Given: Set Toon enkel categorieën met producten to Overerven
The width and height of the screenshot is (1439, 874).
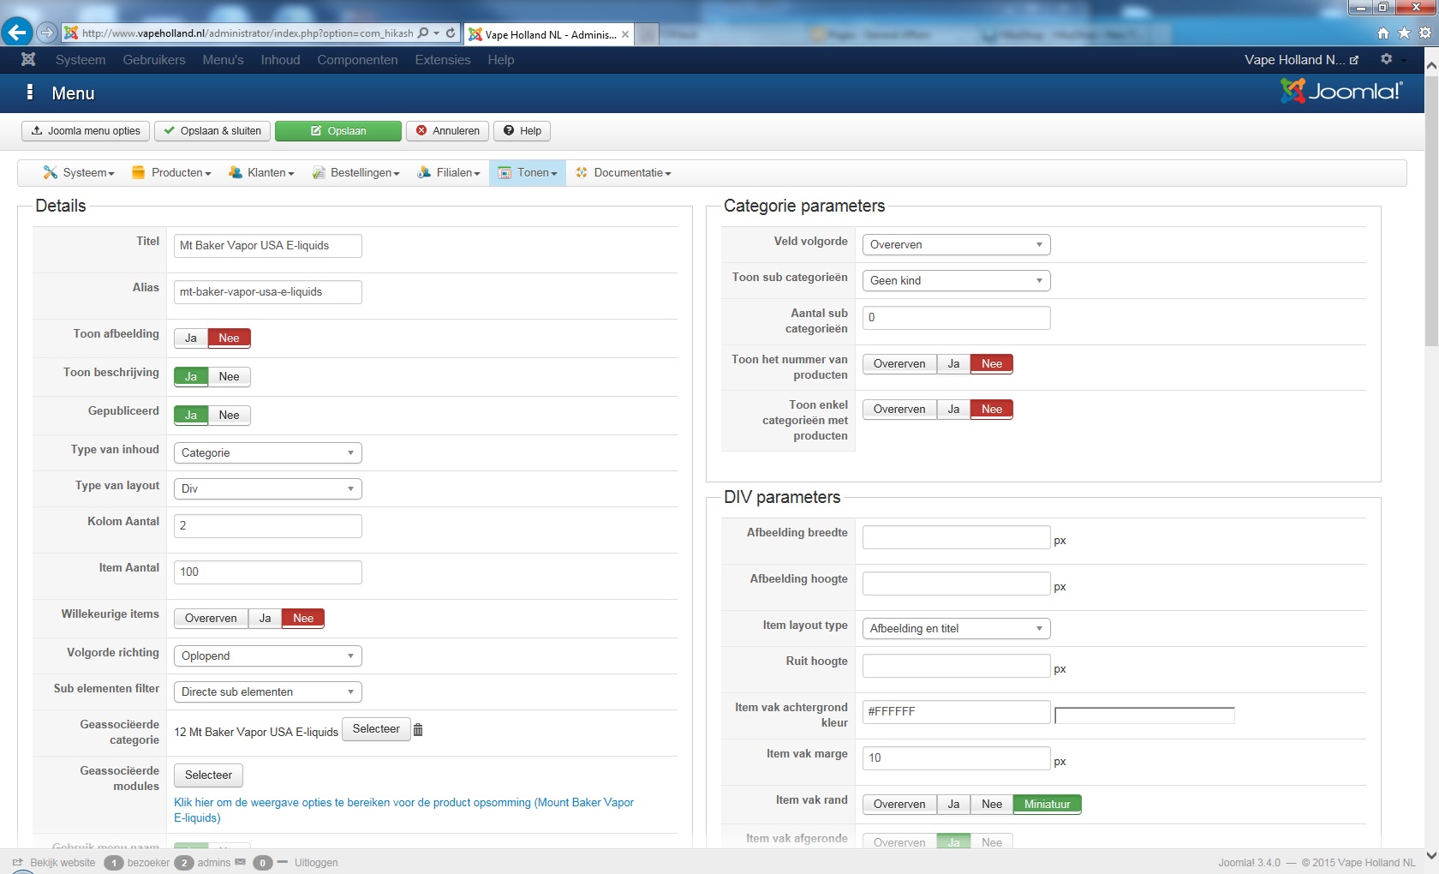Looking at the screenshot, I should pos(899,409).
